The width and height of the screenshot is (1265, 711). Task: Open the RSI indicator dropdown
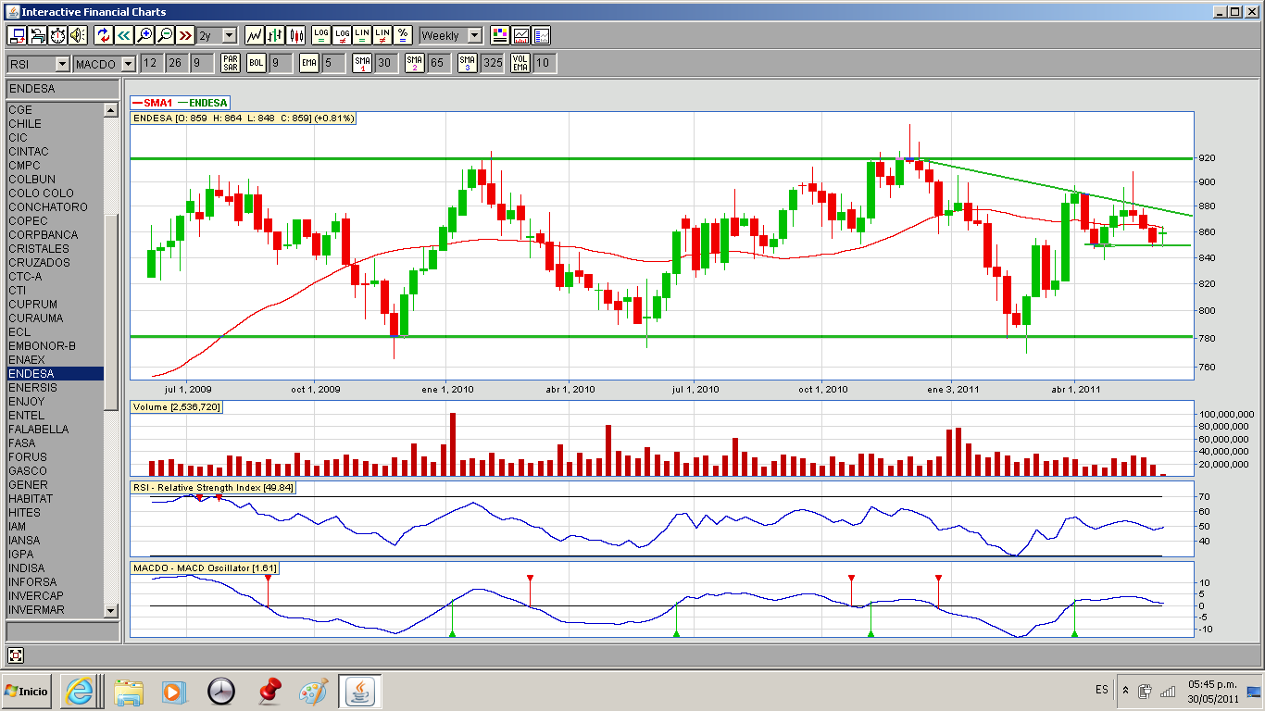(38, 63)
